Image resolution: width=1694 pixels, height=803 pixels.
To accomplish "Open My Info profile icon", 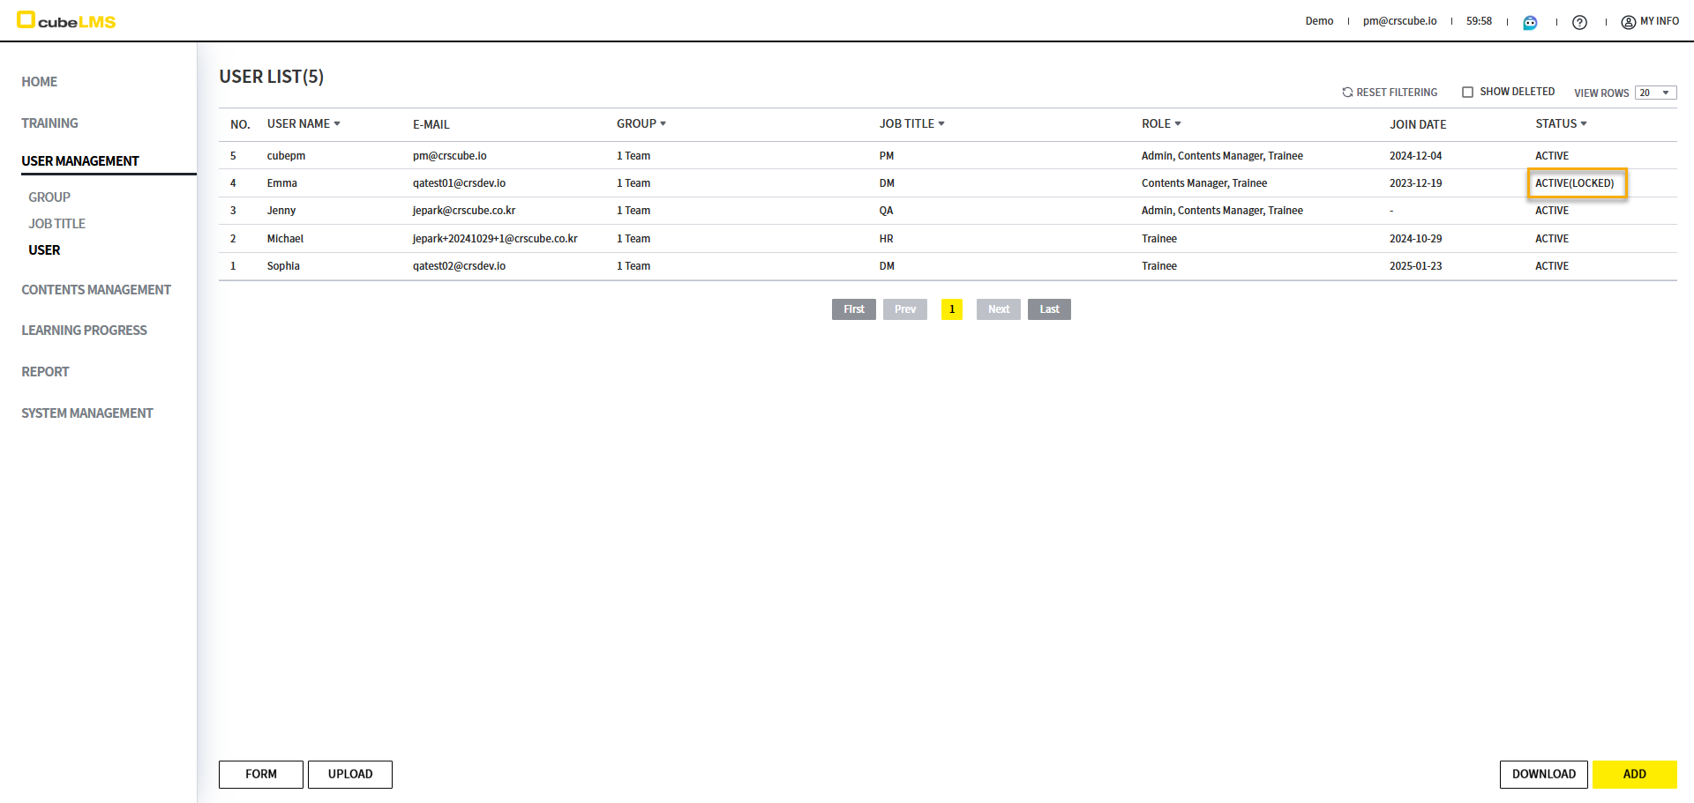I will pyautogui.click(x=1629, y=22).
